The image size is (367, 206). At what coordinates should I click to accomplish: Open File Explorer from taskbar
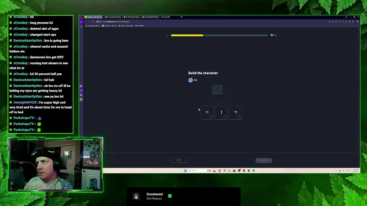coord(229,171)
